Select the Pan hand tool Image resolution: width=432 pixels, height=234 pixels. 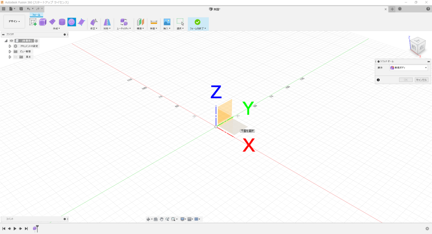point(162,219)
